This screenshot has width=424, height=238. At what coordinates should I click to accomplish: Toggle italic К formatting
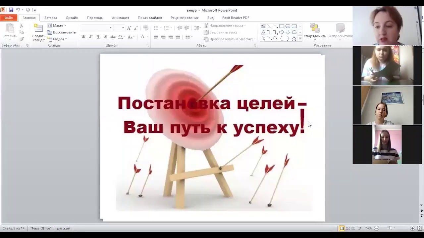point(90,37)
